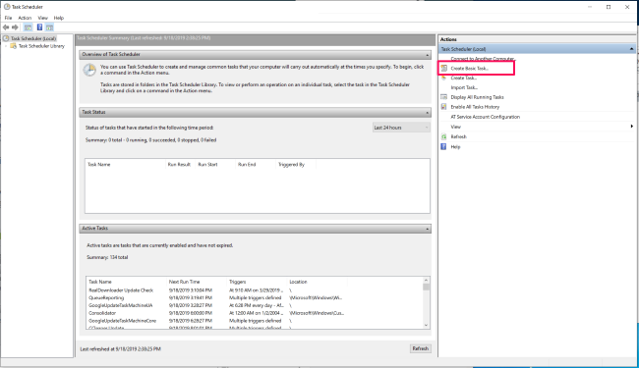The height and width of the screenshot is (368, 639).
Task: Open AT Service Account Configuration
Action: 485,117
